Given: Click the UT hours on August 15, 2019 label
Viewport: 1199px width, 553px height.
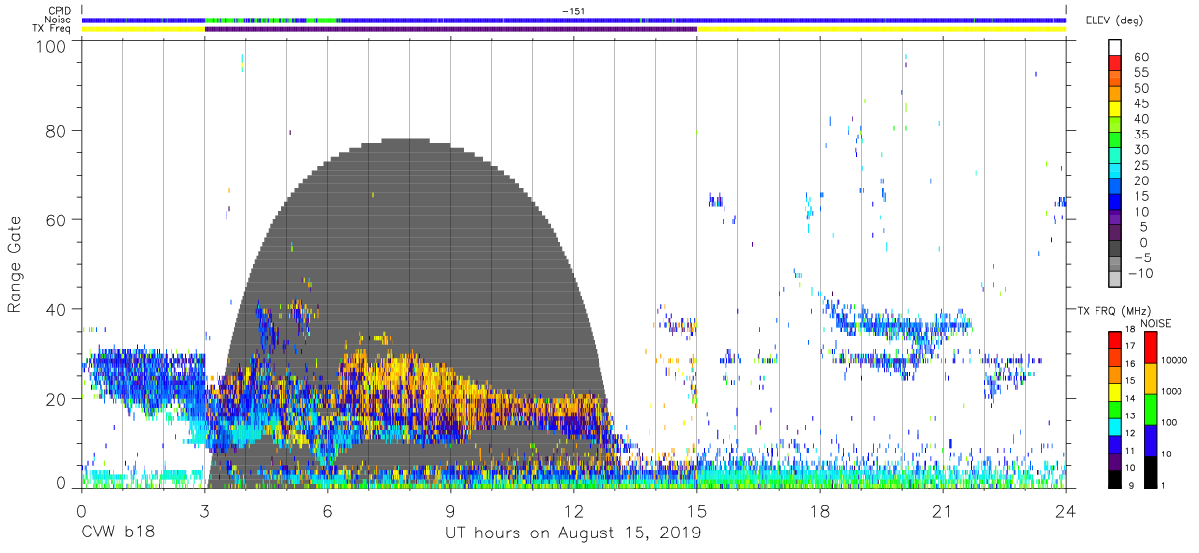Looking at the screenshot, I should (x=573, y=533).
